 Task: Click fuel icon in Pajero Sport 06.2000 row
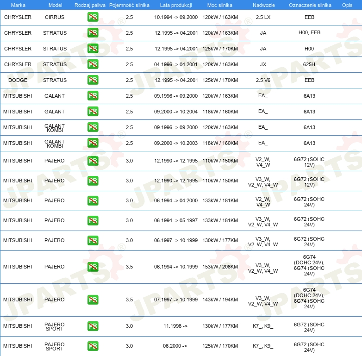[x=93, y=346]
